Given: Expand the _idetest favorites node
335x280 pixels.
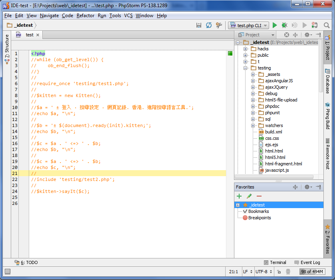Looking at the screenshot, I should click(x=238, y=205).
